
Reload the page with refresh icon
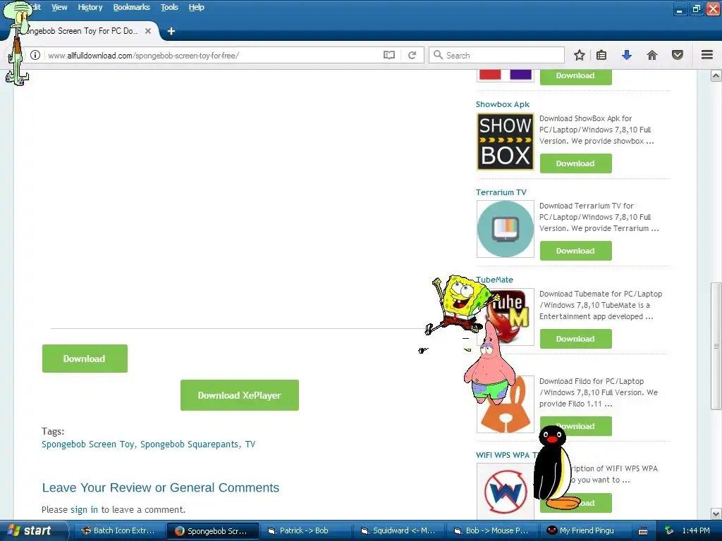pos(412,55)
